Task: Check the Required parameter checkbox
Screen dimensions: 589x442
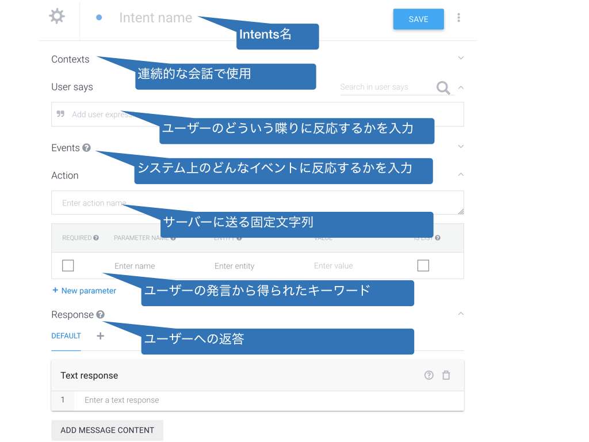Action: point(67,265)
